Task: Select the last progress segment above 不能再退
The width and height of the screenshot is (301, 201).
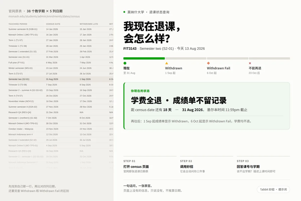Action: 269,58
